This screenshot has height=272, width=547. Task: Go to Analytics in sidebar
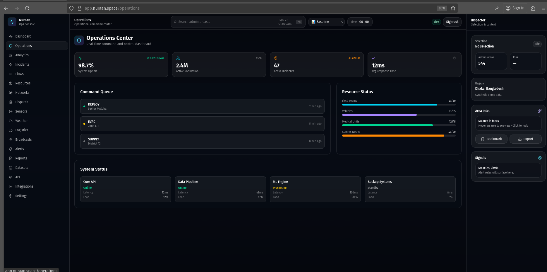pos(22,55)
